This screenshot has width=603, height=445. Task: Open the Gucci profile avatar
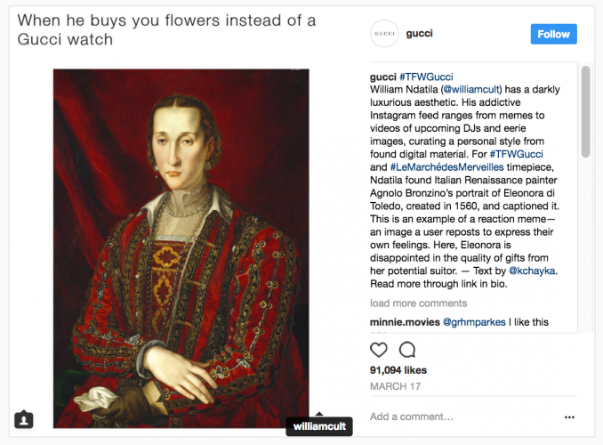(x=384, y=34)
